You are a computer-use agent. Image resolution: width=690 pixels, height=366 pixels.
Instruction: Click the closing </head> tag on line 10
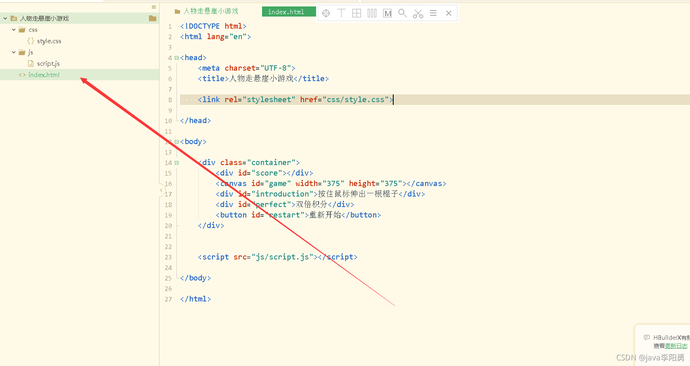(x=195, y=121)
